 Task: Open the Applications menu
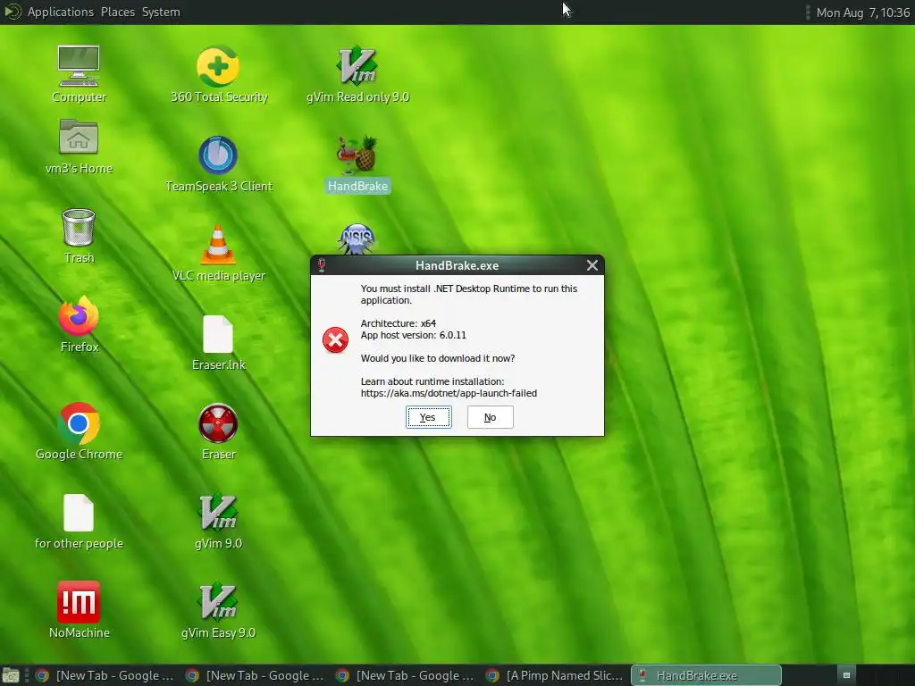point(61,12)
